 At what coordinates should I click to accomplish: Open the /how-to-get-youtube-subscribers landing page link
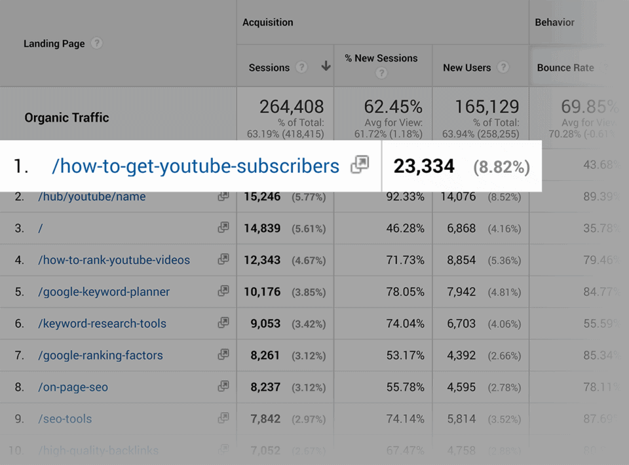click(195, 166)
